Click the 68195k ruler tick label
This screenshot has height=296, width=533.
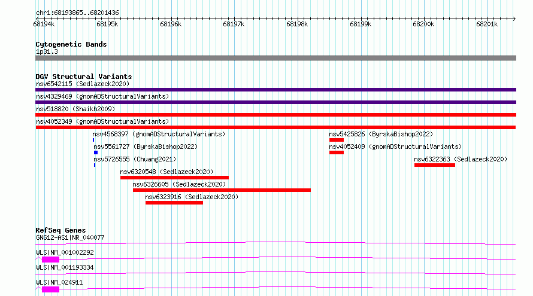107,24
